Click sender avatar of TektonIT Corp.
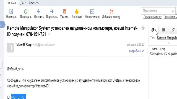 coord(10,48)
